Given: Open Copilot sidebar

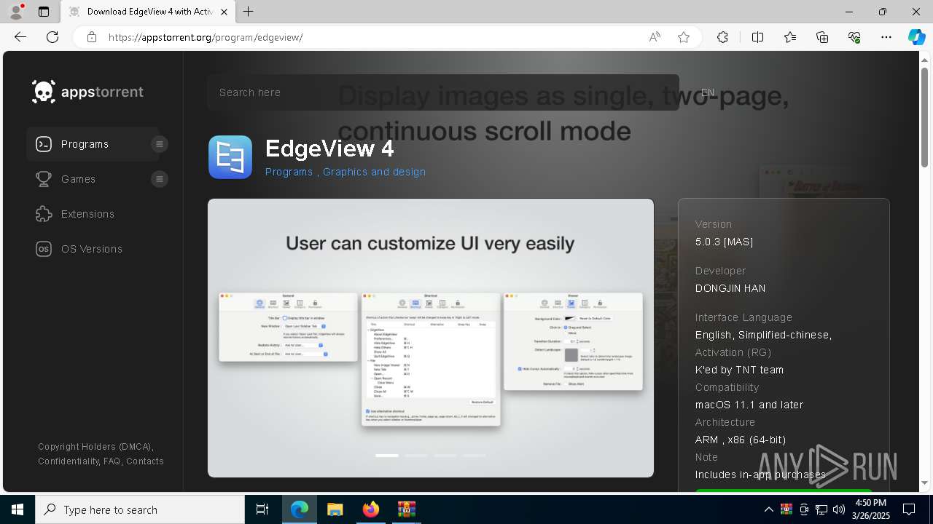Looking at the screenshot, I should [916, 37].
